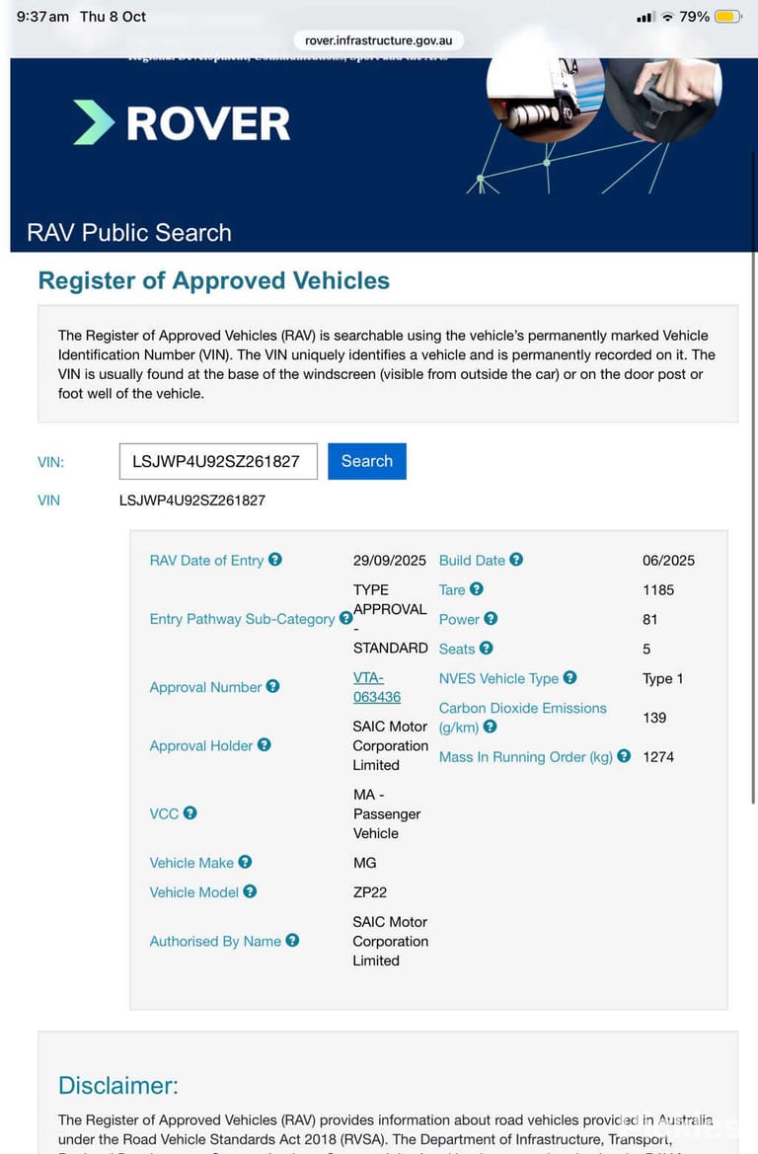Click the help icon next to Vehicle Make
Viewport: 758px width, 1154px height.
(245, 862)
